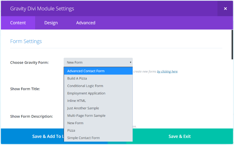Switch to the Design tab
The width and height of the screenshot is (234, 145).
[x=51, y=23]
